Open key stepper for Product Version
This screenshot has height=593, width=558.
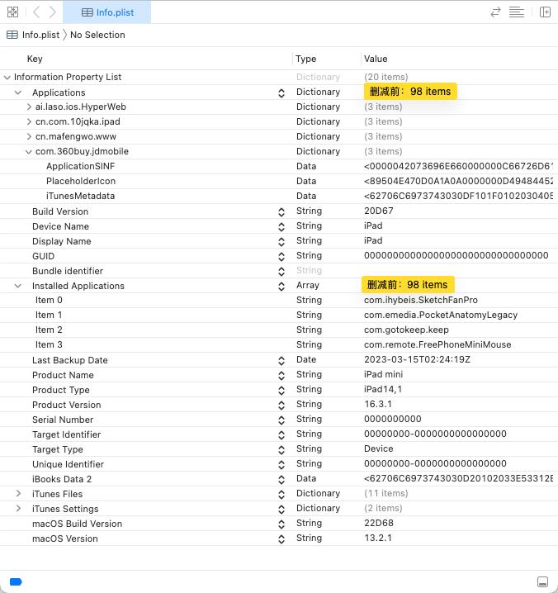click(x=281, y=405)
